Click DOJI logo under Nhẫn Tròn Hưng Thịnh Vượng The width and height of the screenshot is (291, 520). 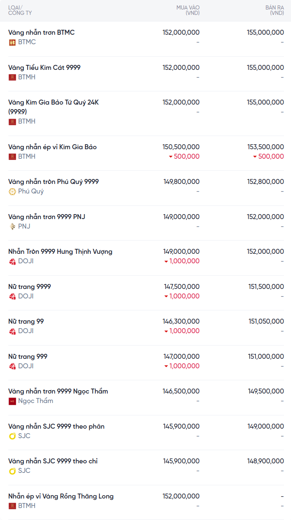[12, 261]
